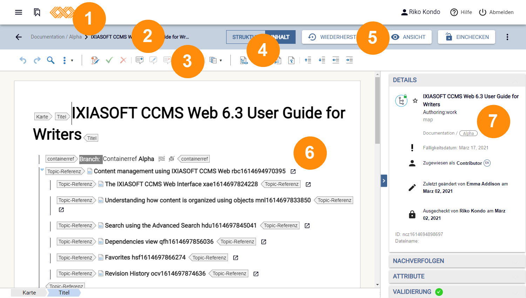
Task: Indent the selected element
Action: coord(349,60)
